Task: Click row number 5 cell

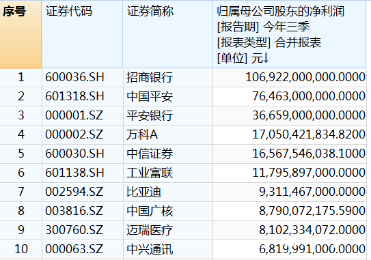Action: click(20, 154)
